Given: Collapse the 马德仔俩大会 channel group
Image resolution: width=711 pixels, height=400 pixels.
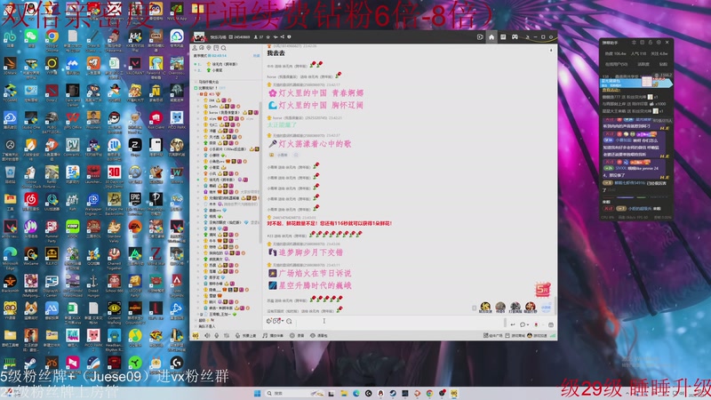Looking at the screenshot, I should tap(196, 82).
